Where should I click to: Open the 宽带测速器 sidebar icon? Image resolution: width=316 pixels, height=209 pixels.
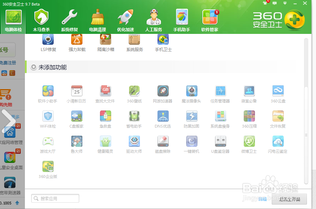(10, 182)
